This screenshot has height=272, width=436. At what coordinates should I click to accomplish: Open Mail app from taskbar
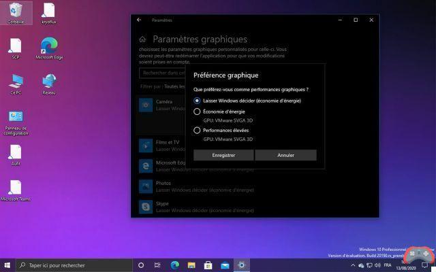225,265
